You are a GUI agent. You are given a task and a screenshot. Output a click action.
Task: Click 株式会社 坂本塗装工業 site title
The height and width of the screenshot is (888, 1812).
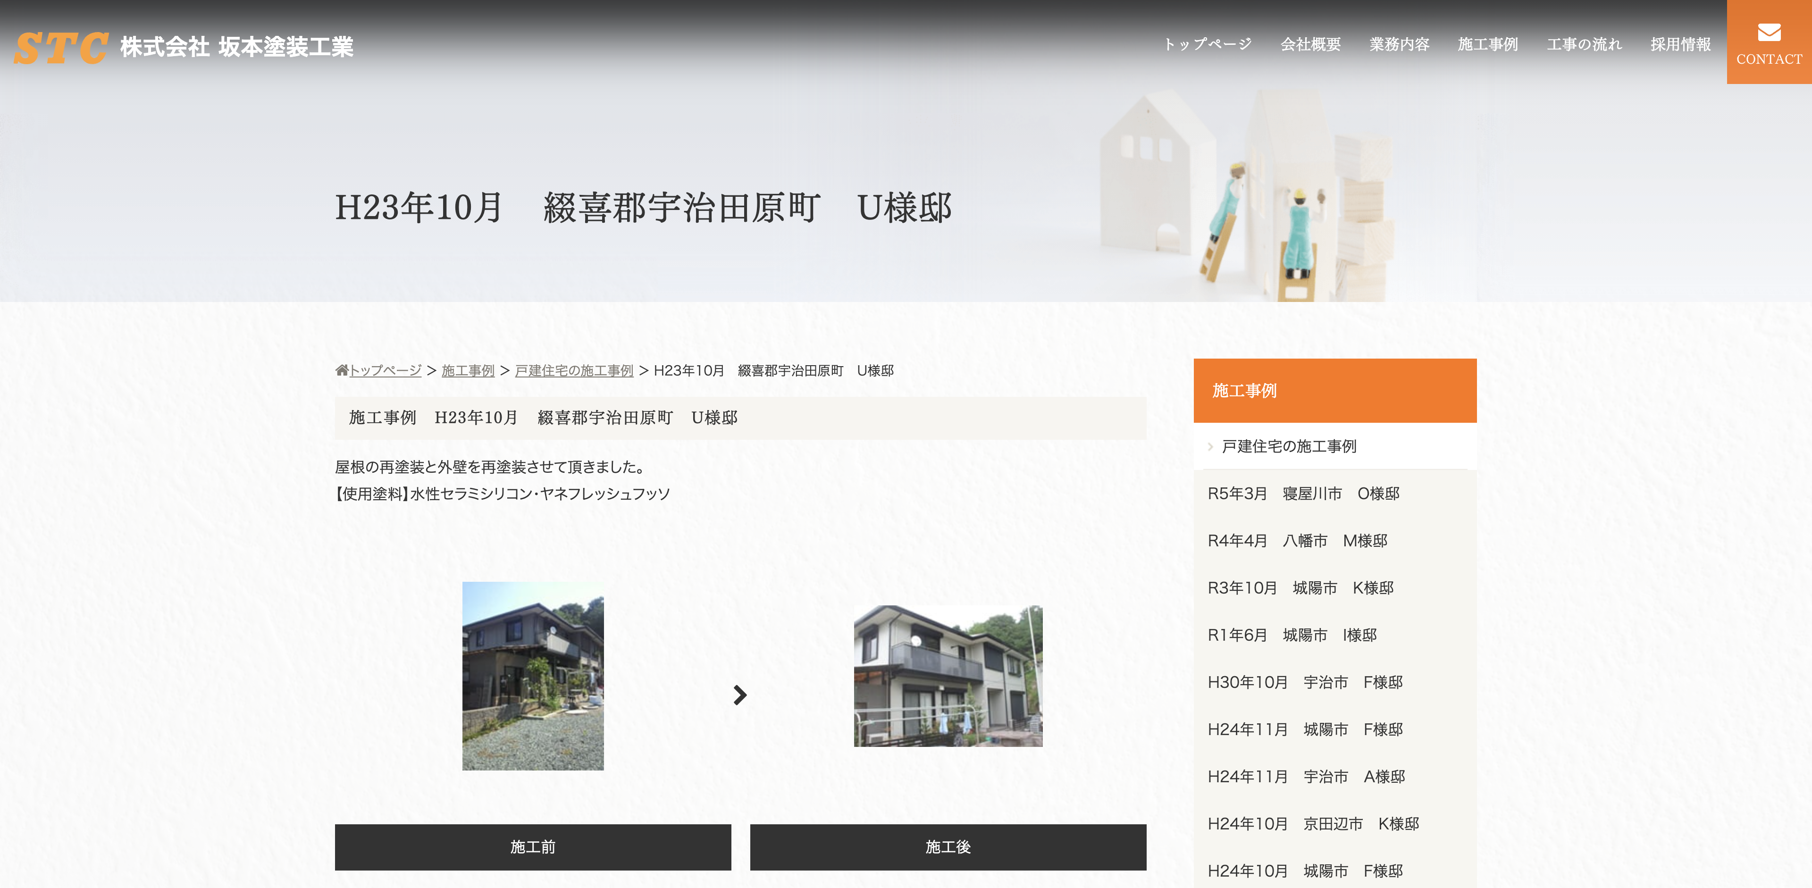236,47
